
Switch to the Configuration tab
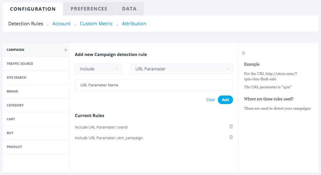[33, 9]
